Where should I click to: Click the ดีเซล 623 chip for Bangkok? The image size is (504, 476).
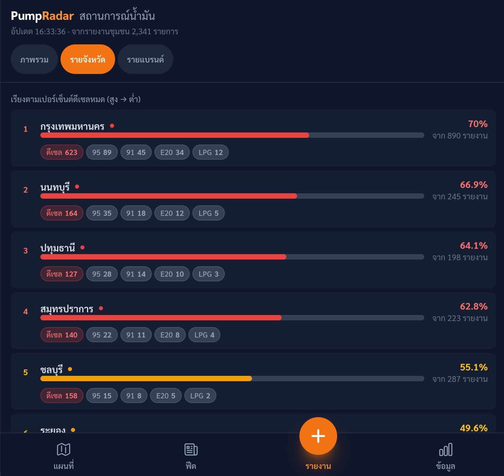point(62,152)
